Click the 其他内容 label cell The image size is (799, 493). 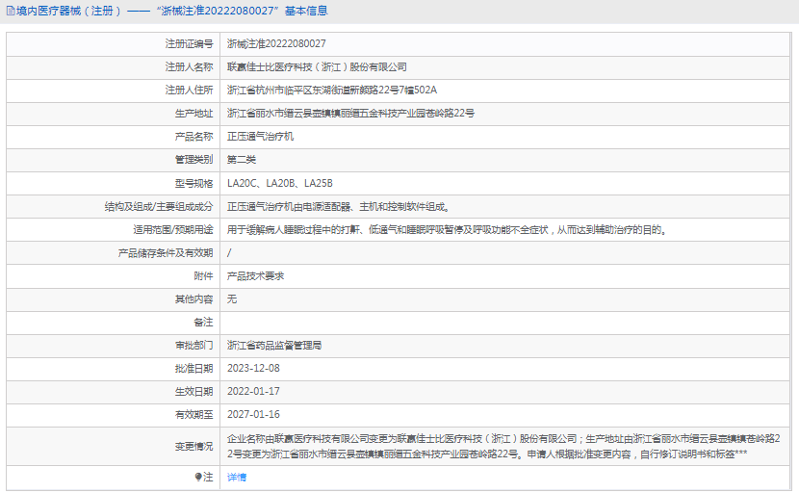tap(114, 299)
